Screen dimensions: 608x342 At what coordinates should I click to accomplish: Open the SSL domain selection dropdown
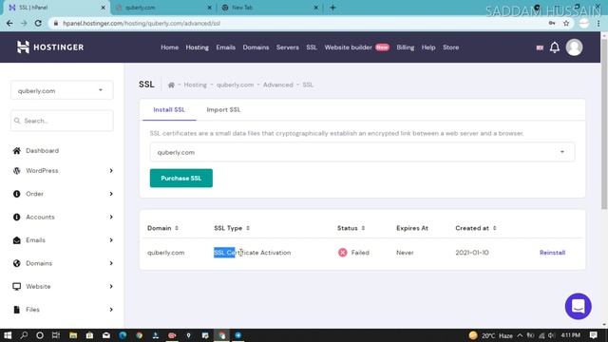362,152
